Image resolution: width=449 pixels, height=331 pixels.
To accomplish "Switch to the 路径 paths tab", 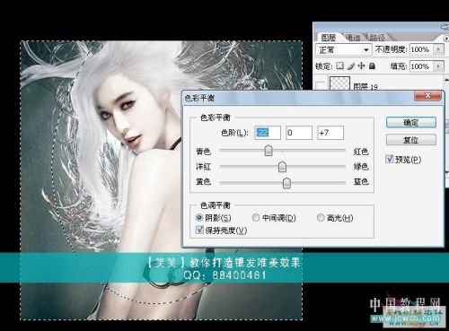I will pos(377,38).
